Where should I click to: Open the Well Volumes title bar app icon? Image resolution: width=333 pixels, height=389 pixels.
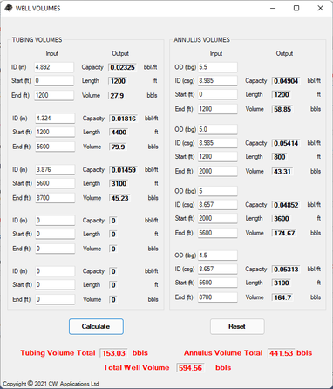tap(9, 8)
